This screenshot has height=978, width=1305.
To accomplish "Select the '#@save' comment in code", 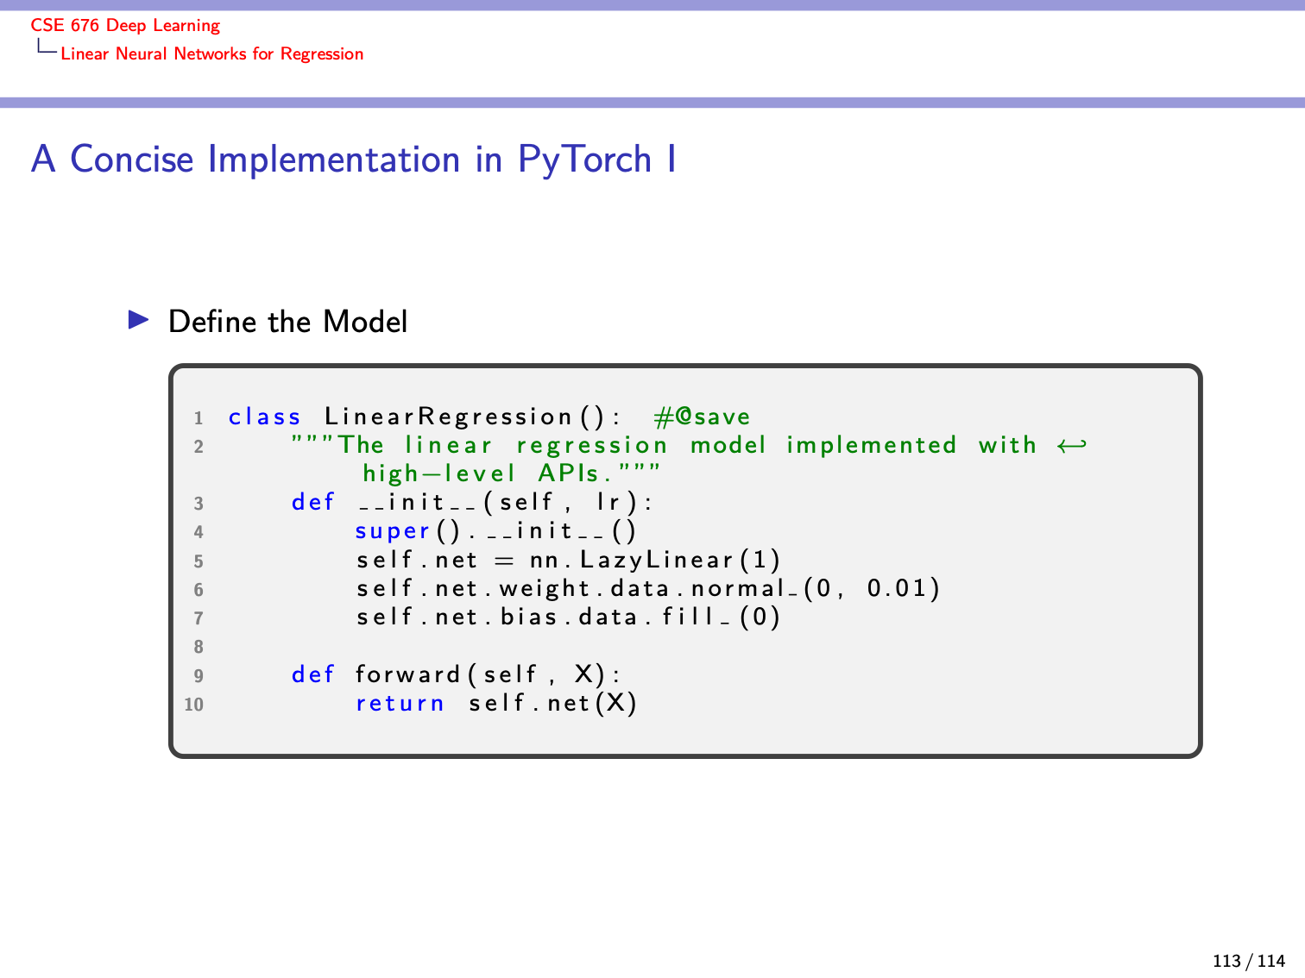I will (703, 417).
